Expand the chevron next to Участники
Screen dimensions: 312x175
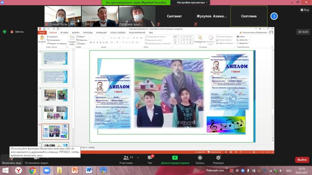click(138, 158)
